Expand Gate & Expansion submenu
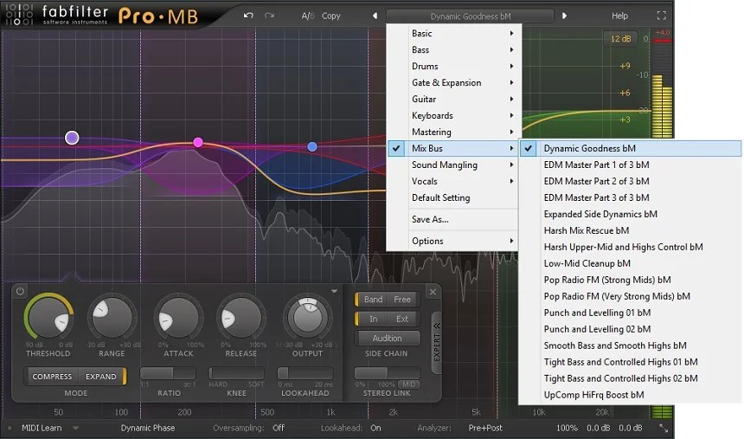 pos(454,82)
